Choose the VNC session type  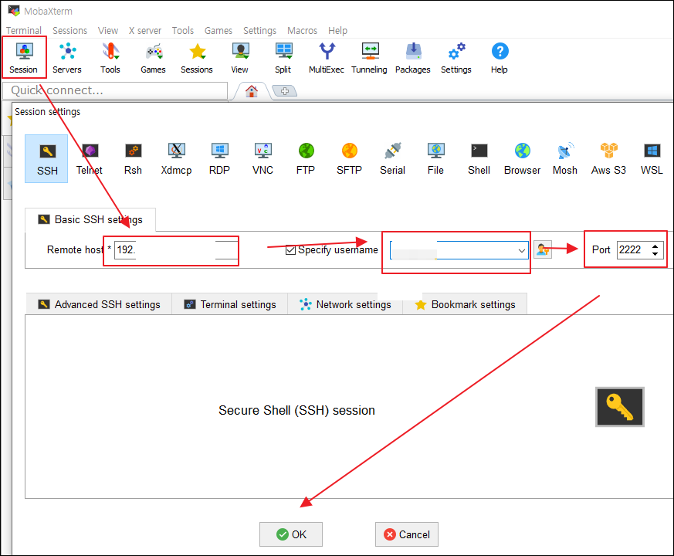click(x=262, y=158)
